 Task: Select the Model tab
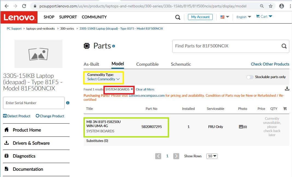pos(118,64)
